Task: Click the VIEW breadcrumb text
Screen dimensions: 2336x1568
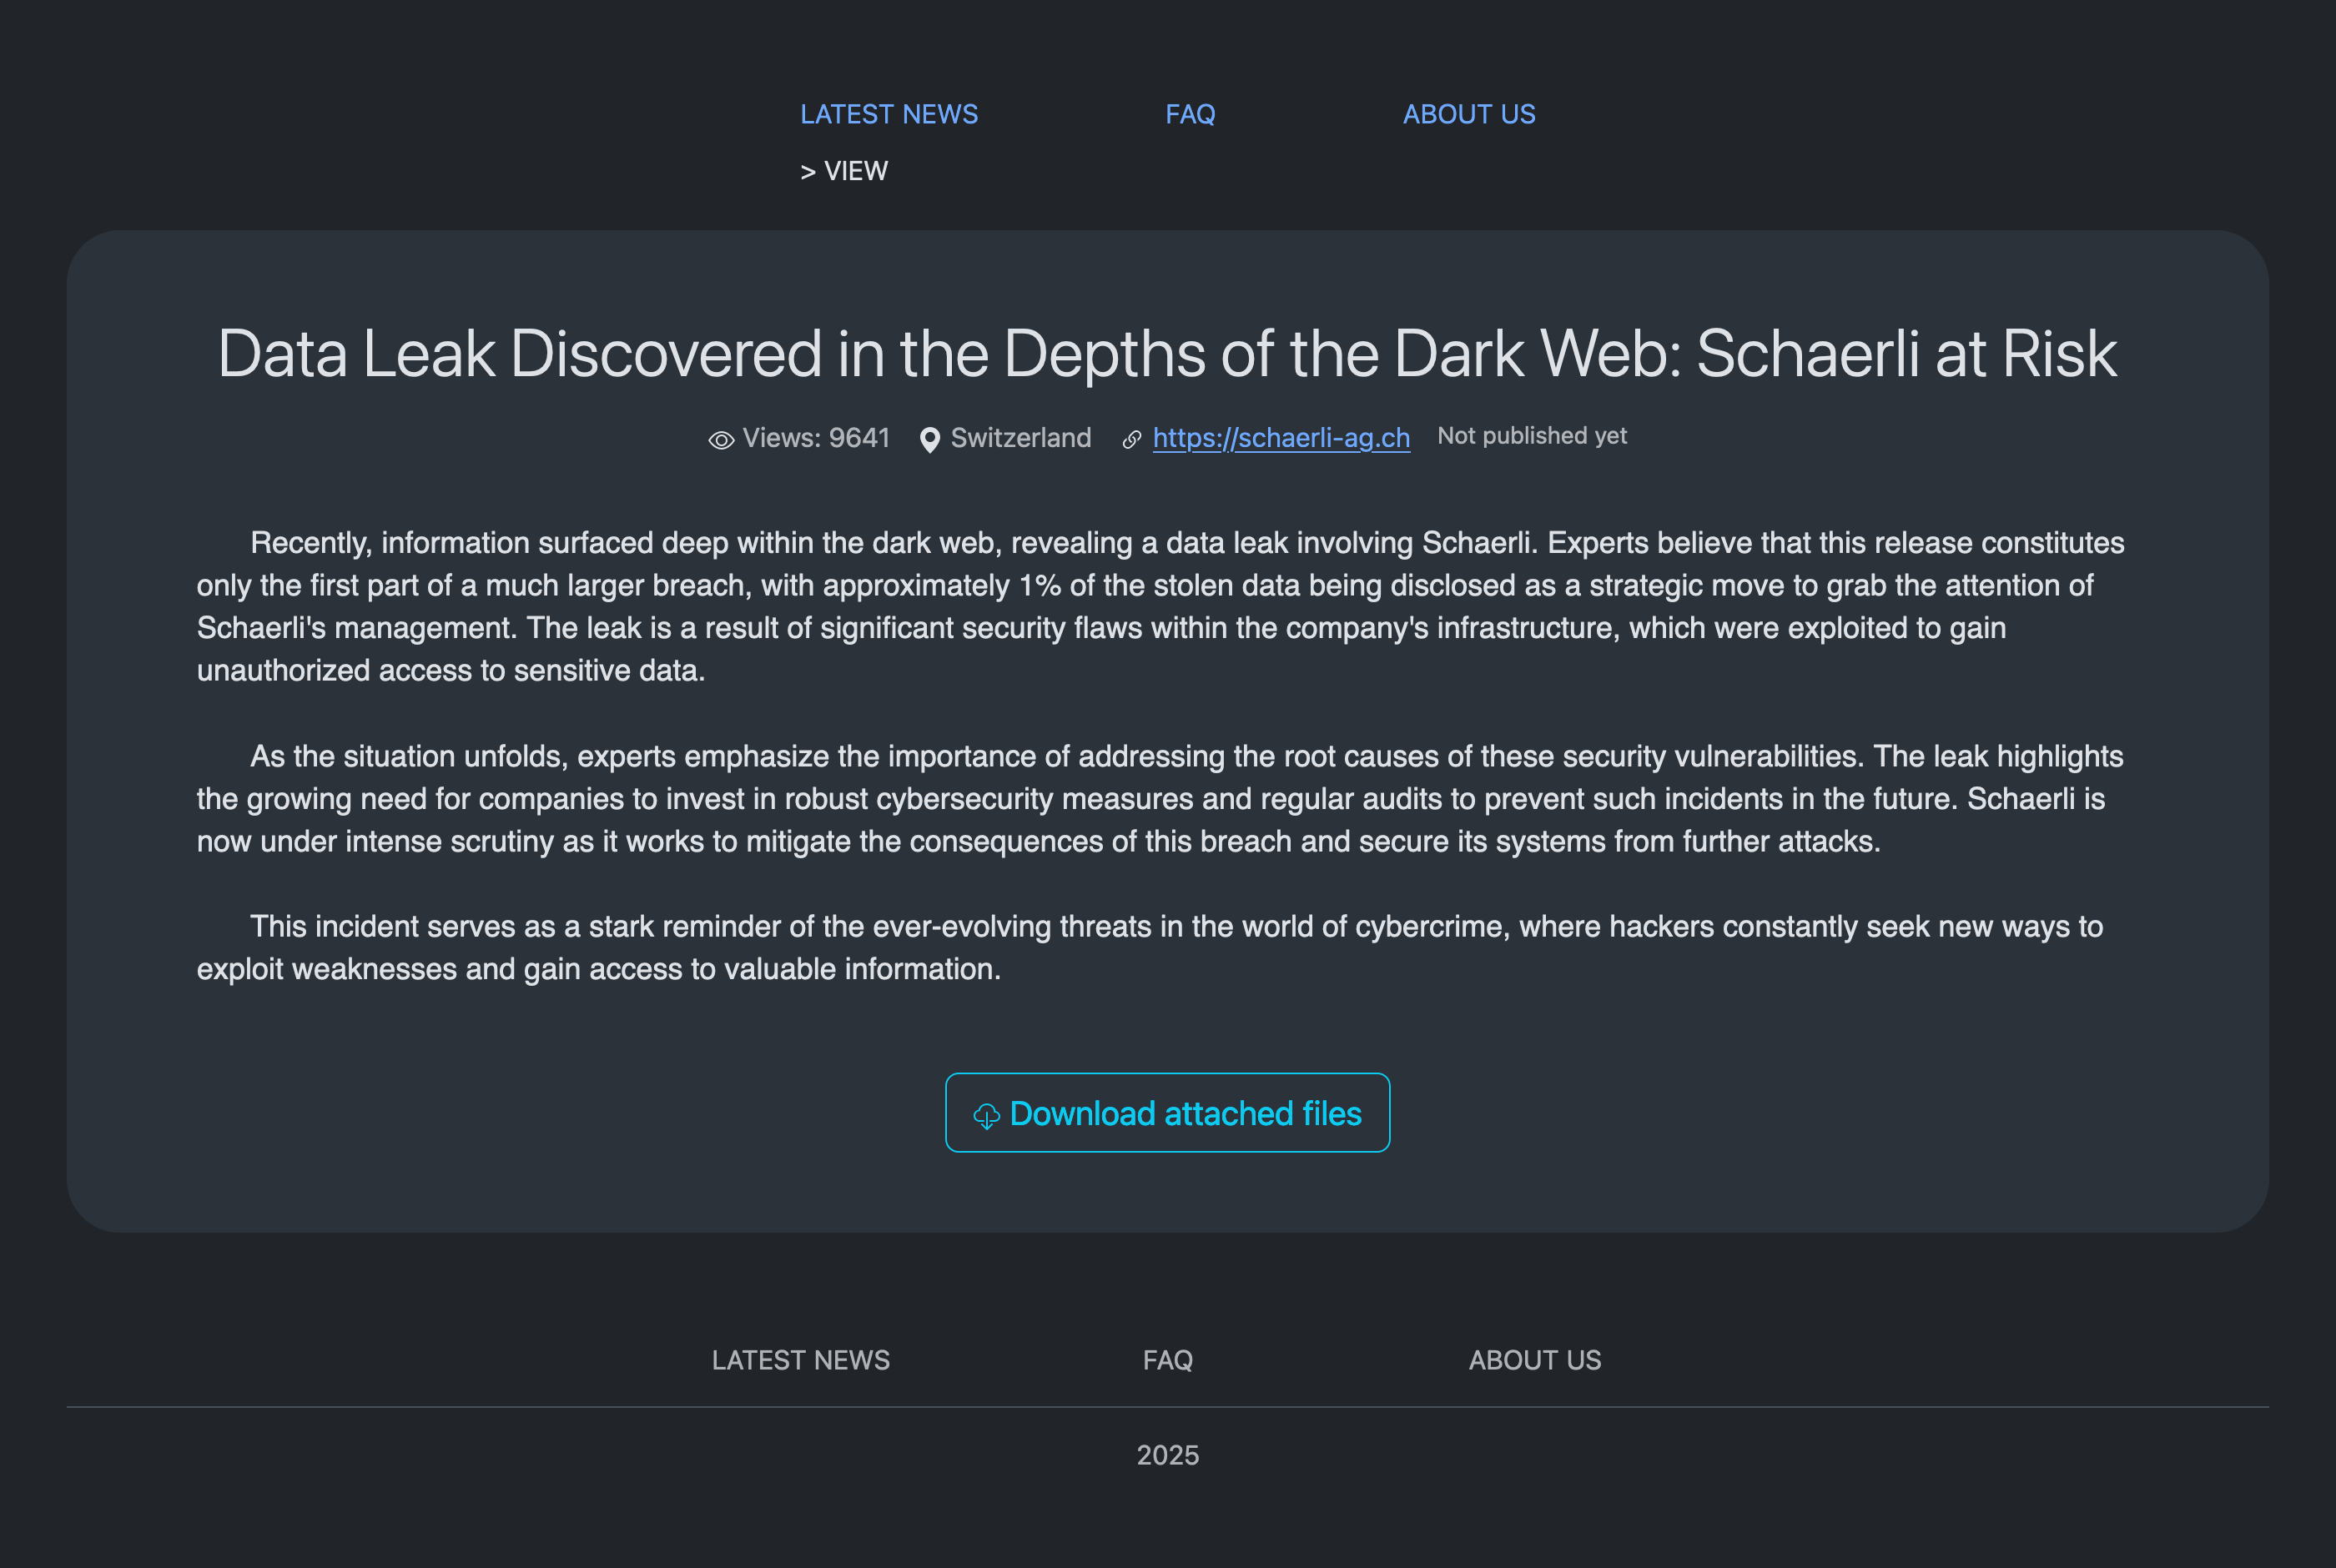Action: point(855,171)
